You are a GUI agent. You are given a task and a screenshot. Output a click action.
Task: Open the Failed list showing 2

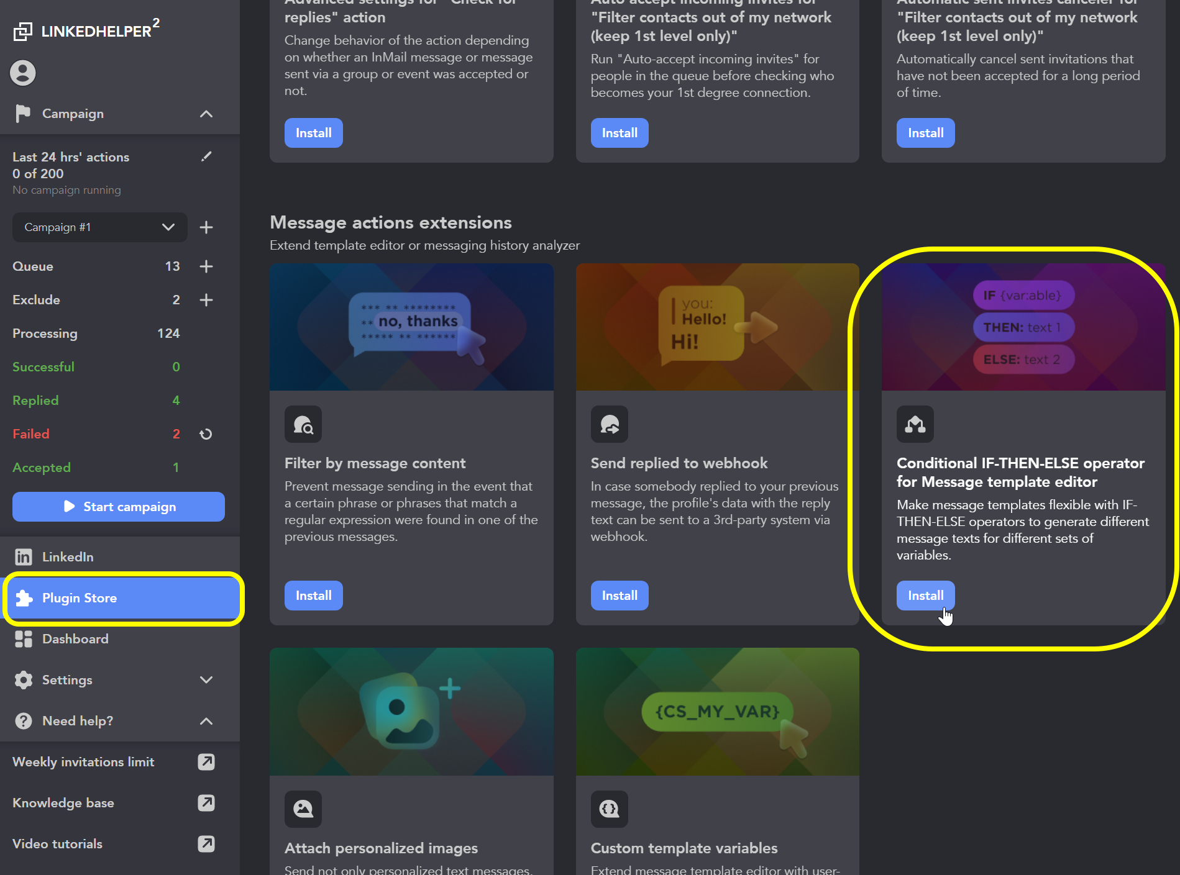pos(96,434)
